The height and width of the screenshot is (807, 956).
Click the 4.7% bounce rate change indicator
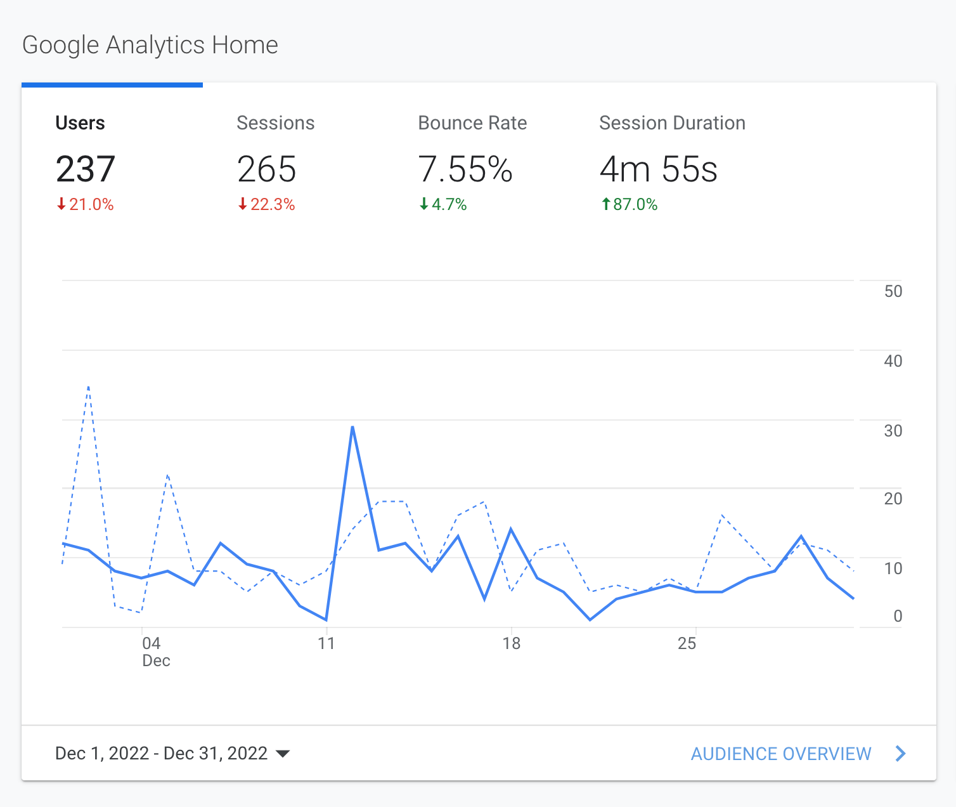[x=443, y=204]
